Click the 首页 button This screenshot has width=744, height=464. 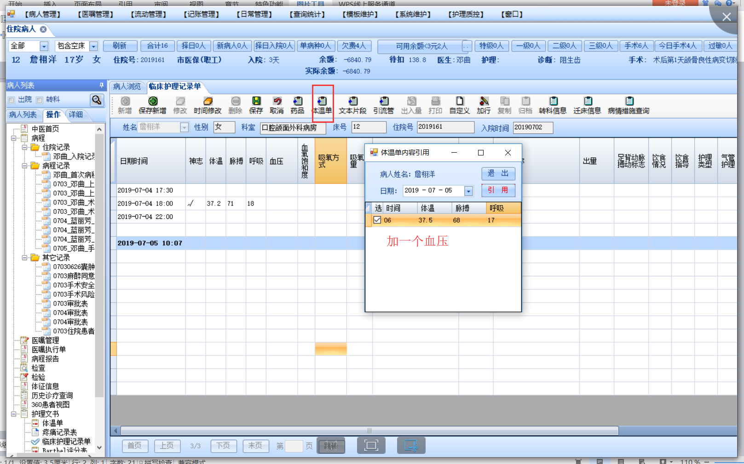pos(135,446)
